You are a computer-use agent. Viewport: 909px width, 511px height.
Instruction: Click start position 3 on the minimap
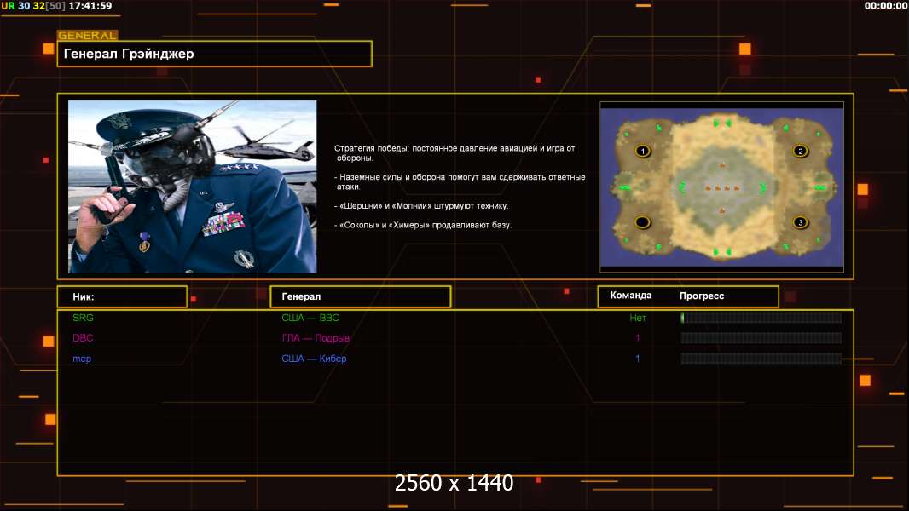(800, 222)
